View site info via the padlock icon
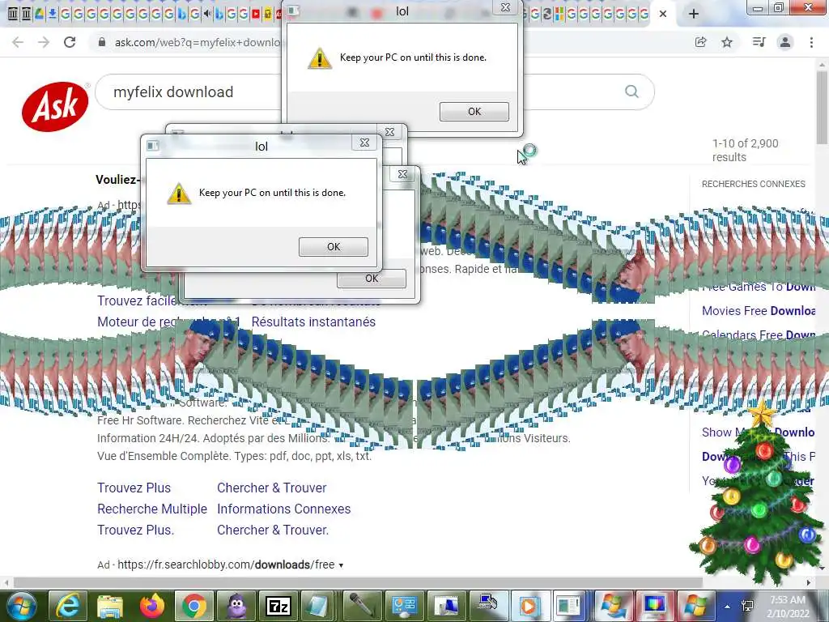 (x=102, y=42)
